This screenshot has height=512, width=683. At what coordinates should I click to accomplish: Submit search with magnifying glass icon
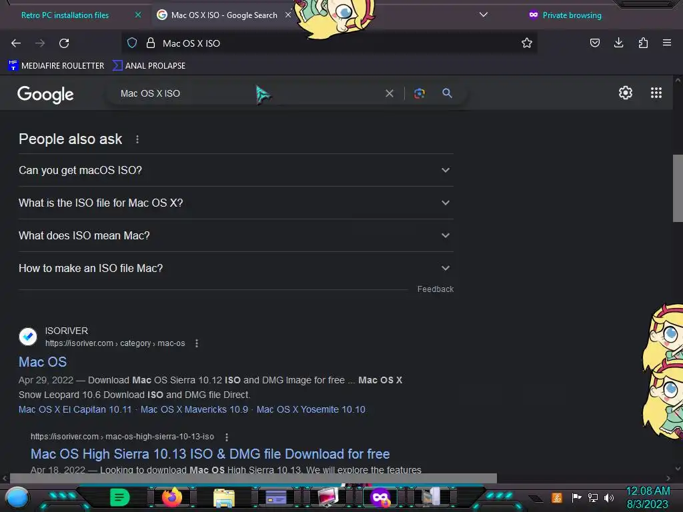point(447,93)
